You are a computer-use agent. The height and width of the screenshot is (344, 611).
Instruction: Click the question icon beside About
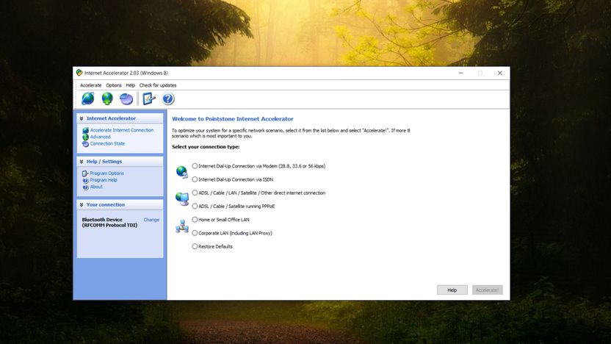tap(85, 187)
